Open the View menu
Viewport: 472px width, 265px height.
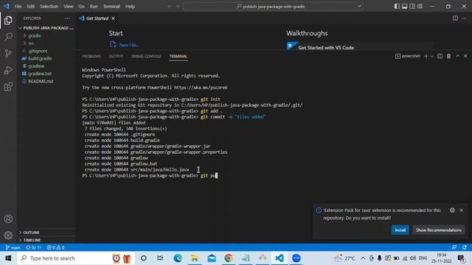click(69, 7)
